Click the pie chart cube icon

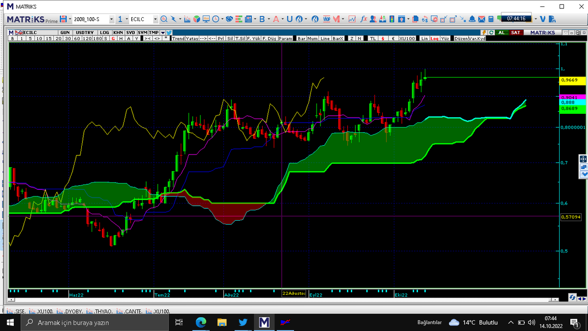[x=196, y=19]
